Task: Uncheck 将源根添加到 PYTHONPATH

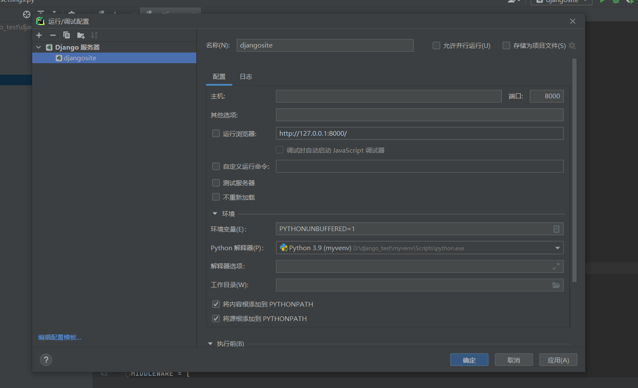Action: [x=216, y=318]
